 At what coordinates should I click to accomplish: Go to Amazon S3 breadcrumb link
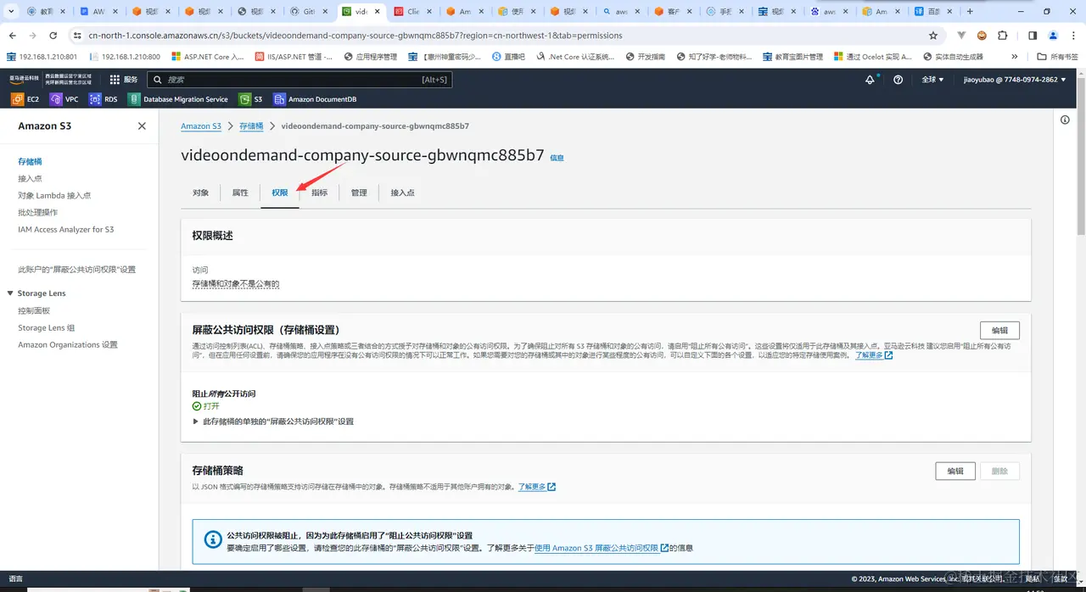[x=201, y=126]
